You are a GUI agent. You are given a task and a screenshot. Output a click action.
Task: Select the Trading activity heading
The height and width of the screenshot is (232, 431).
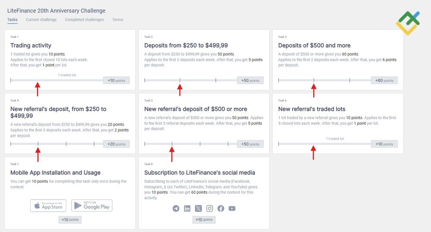31,45
